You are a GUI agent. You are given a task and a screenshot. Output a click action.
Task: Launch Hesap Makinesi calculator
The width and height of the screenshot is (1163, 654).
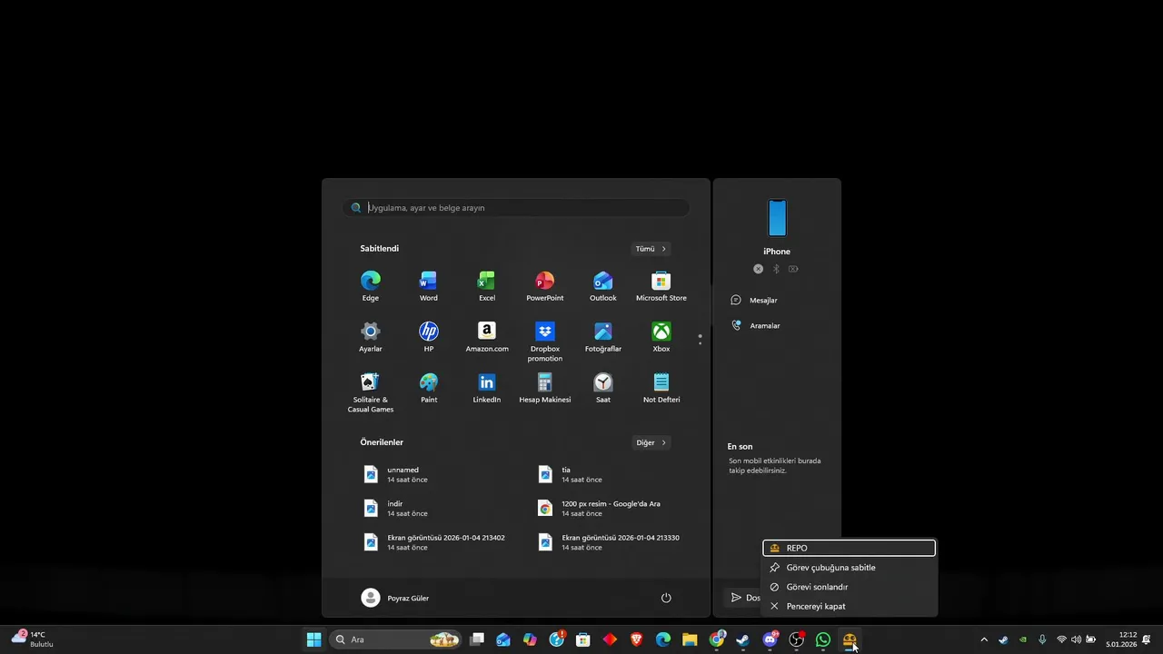click(545, 388)
